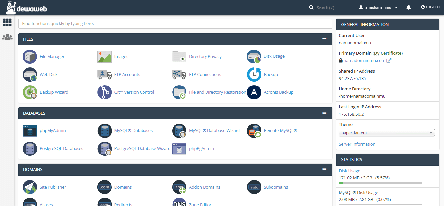This screenshot has height=206, width=444.
Task: Click the 'Find functions quickly' search box
Action: click(175, 24)
